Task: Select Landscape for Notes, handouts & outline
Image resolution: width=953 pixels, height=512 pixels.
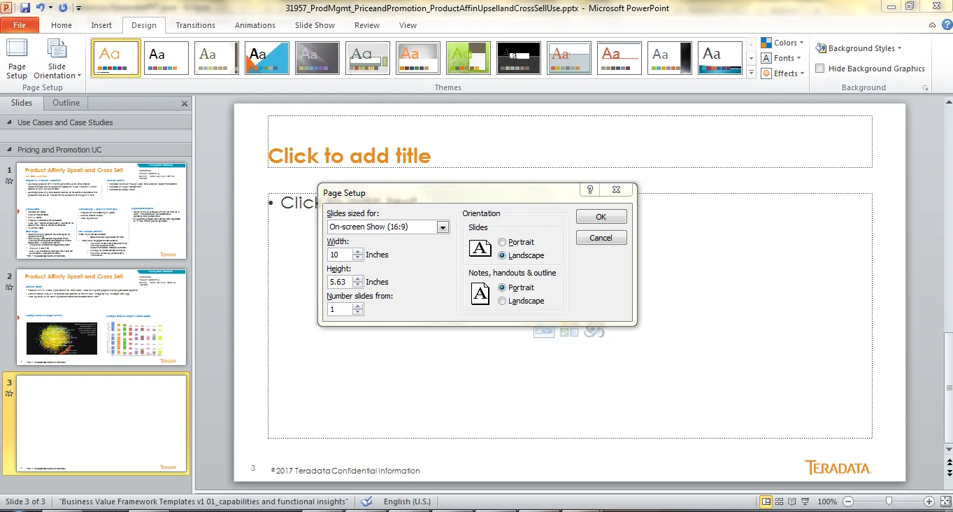Action: pyautogui.click(x=501, y=301)
